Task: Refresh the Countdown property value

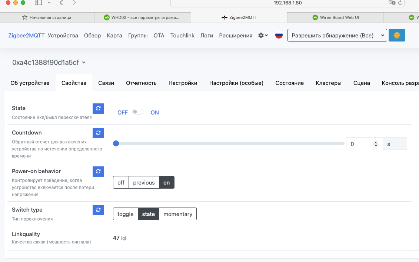Action: tap(98, 133)
